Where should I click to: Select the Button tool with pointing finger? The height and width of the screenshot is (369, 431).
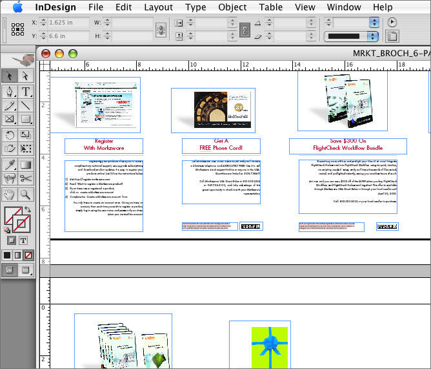click(x=10, y=178)
